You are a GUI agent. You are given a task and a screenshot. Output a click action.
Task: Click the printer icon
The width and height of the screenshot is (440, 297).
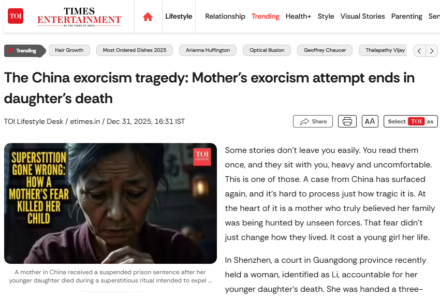(x=347, y=121)
